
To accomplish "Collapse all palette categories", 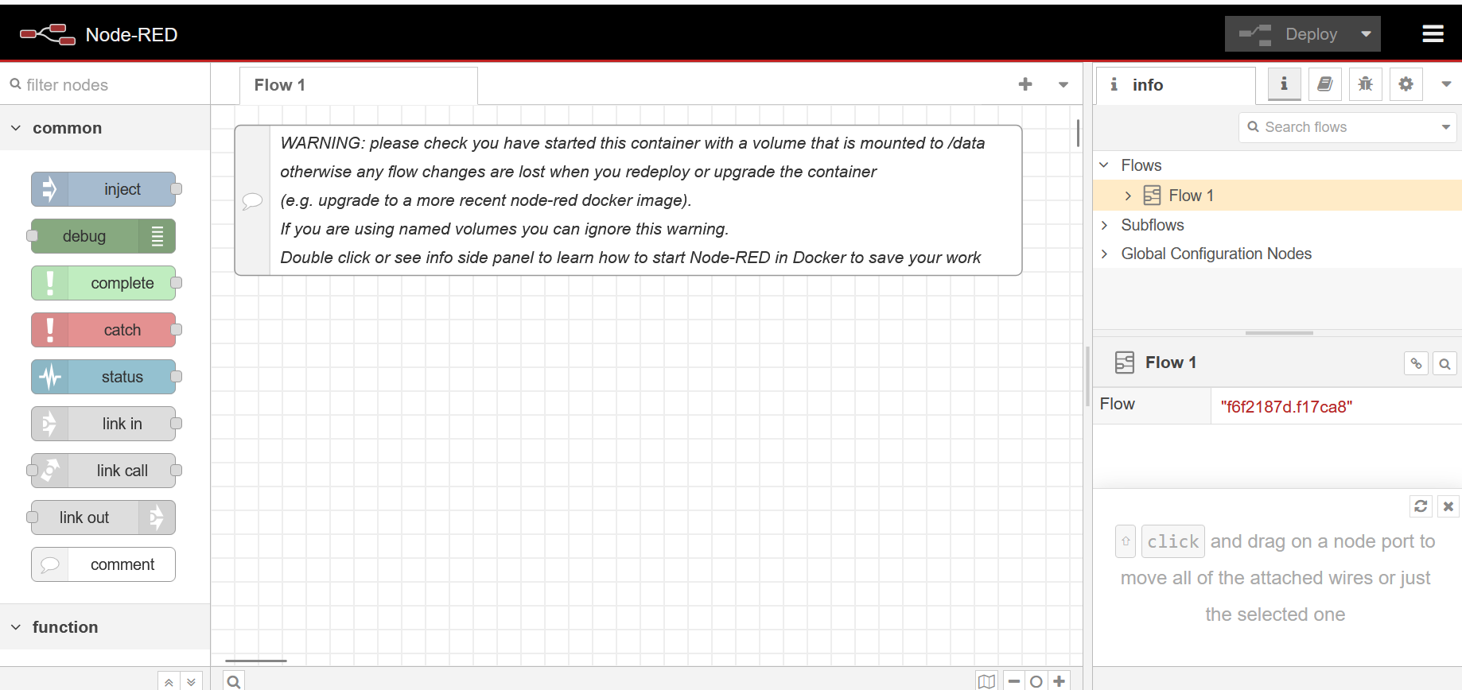I will pos(169,681).
